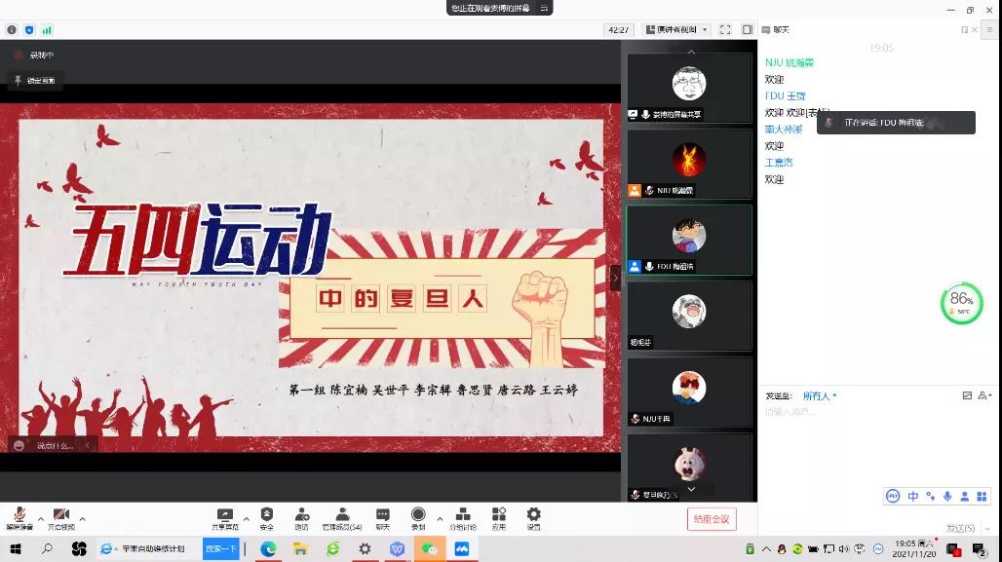Click the red End Meeting button

click(x=712, y=519)
